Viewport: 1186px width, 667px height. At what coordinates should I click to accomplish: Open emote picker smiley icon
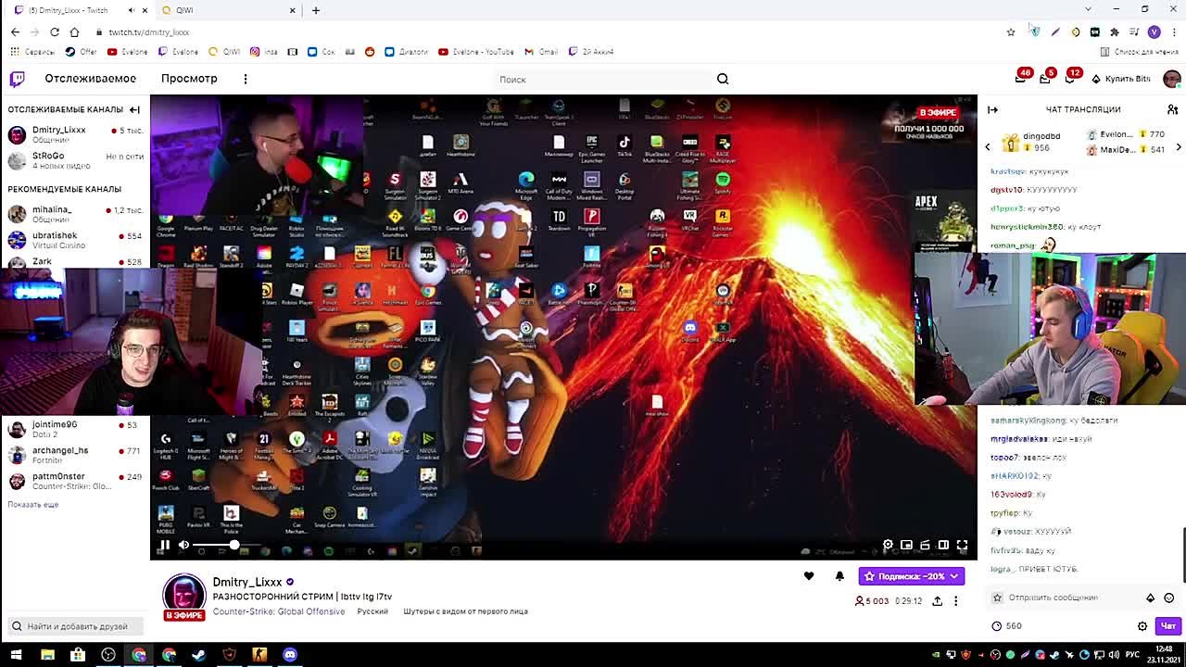coord(1169,598)
